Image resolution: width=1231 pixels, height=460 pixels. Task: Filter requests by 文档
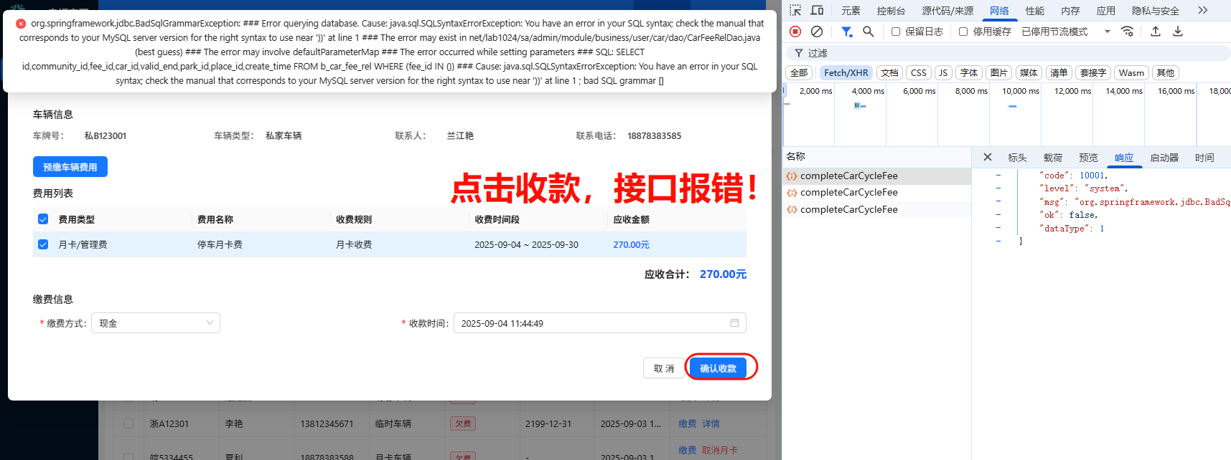click(x=889, y=73)
